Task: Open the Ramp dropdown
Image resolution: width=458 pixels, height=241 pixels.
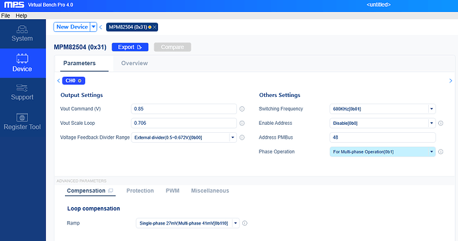Action: 236,223
